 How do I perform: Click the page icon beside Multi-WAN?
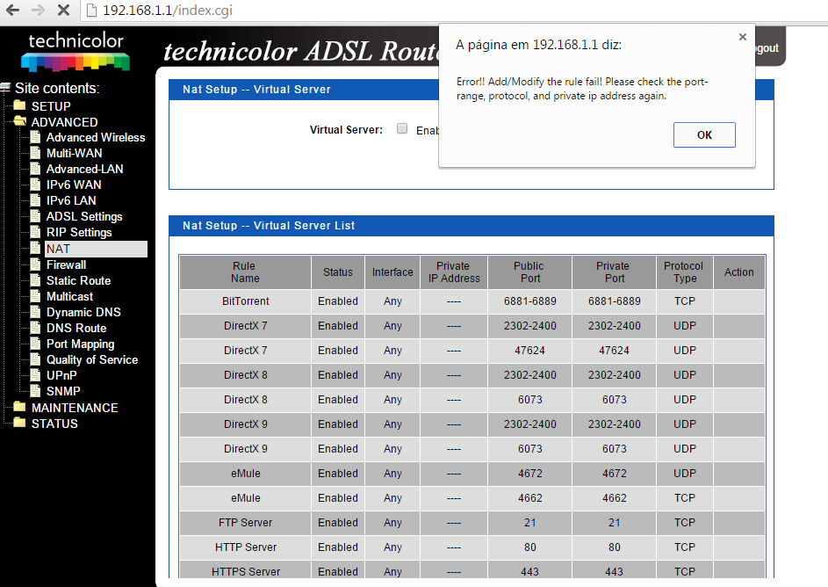pyautogui.click(x=35, y=153)
